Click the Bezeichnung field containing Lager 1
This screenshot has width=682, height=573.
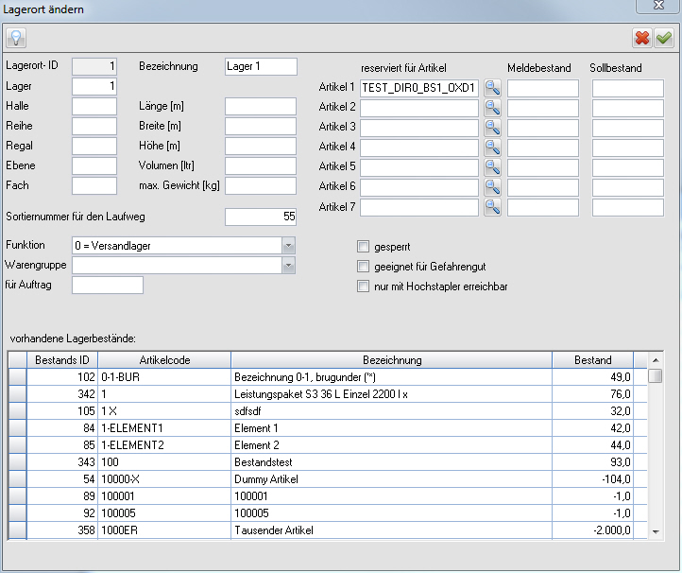tap(261, 66)
